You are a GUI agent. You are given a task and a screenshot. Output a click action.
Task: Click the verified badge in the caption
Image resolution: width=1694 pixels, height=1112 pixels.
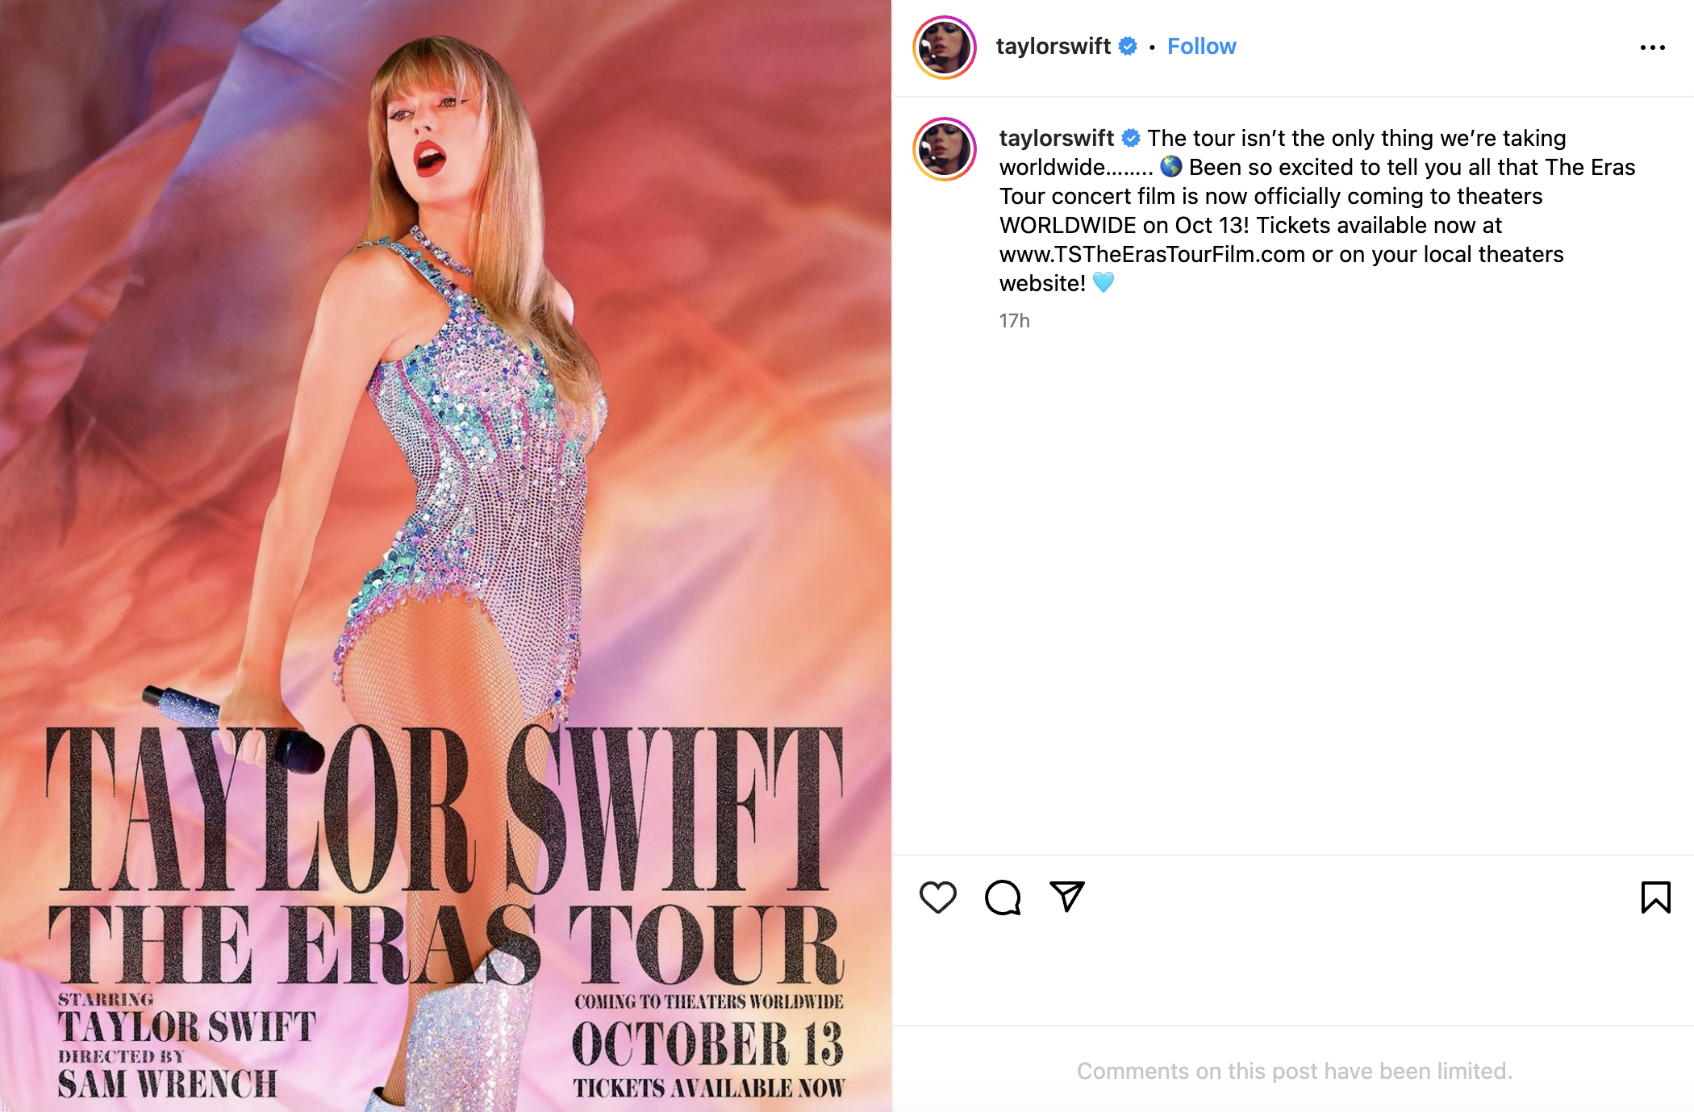point(1131,139)
